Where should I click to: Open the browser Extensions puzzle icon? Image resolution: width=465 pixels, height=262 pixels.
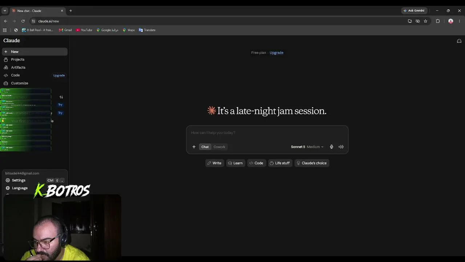click(438, 21)
